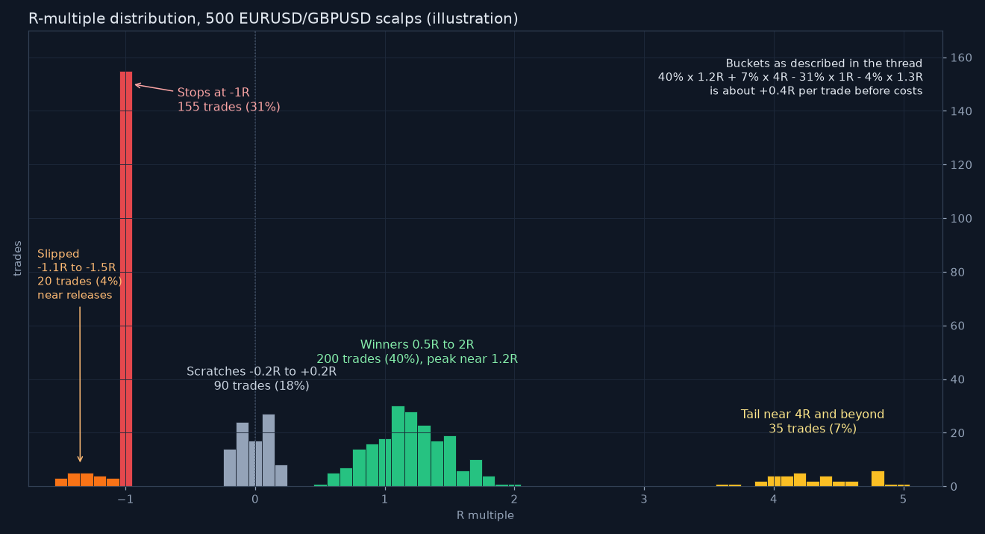Click the y-axis tick label 160
This screenshot has height=534, width=985.
pyautogui.click(x=959, y=58)
